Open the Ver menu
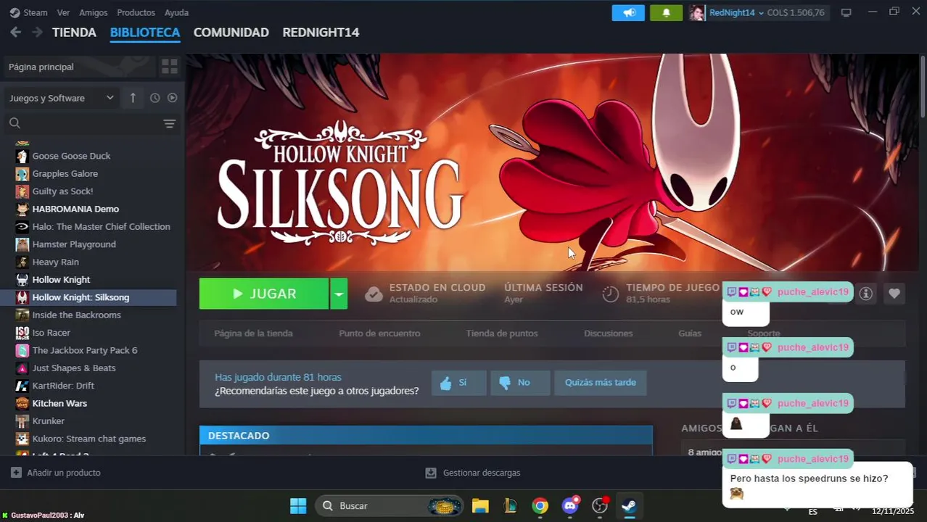Viewport: 927px width, 522px height. coord(64,12)
